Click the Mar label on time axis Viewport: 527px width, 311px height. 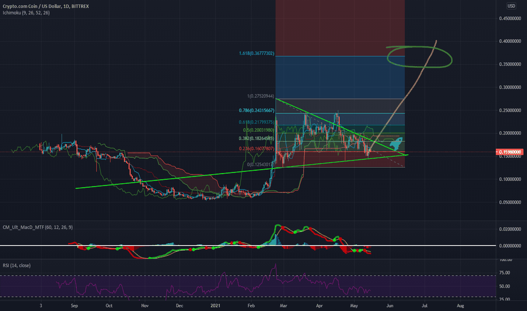(x=283, y=305)
